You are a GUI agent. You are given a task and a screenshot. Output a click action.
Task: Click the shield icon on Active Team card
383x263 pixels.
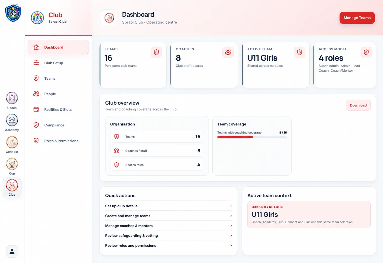pyautogui.click(x=300, y=52)
